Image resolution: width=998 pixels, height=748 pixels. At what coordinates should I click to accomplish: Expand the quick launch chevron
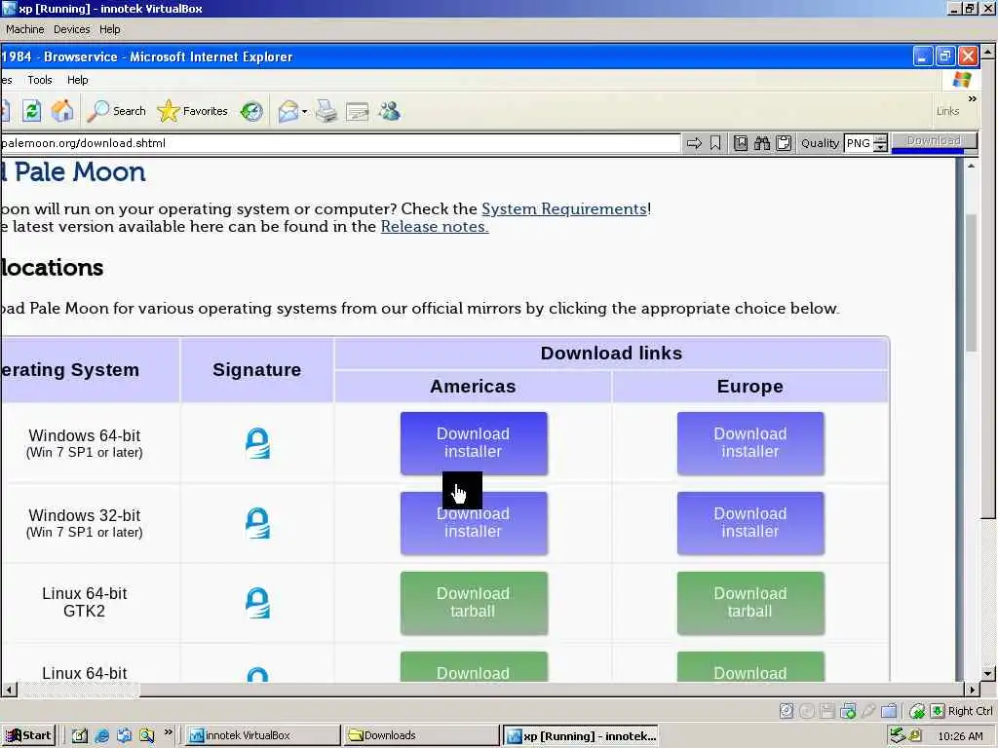[168, 732]
